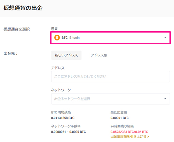Image resolution: width=174 pixels, height=142 pixels.
Task: Click the 0.01131858 BTC spot balance value
Action: point(63,118)
